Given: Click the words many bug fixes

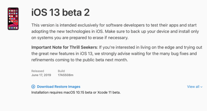Looking at the screenshot, I should (x=174, y=54).
